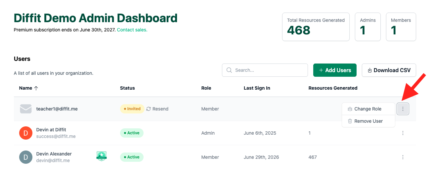Screen dimensions: 431x175
Task: Select the success@diffit.me email
Action: pyautogui.click(x=56, y=136)
